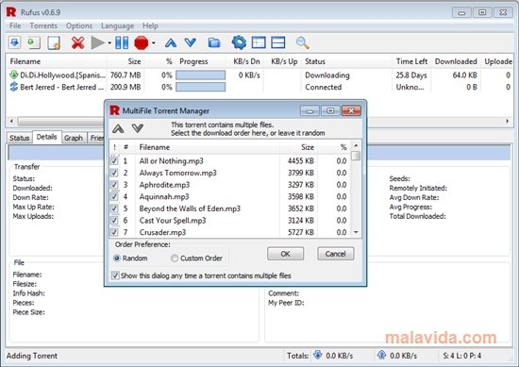The width and height of the screenshot is (519, 367).
Task: Open the File menu
Action: [15, 25]
